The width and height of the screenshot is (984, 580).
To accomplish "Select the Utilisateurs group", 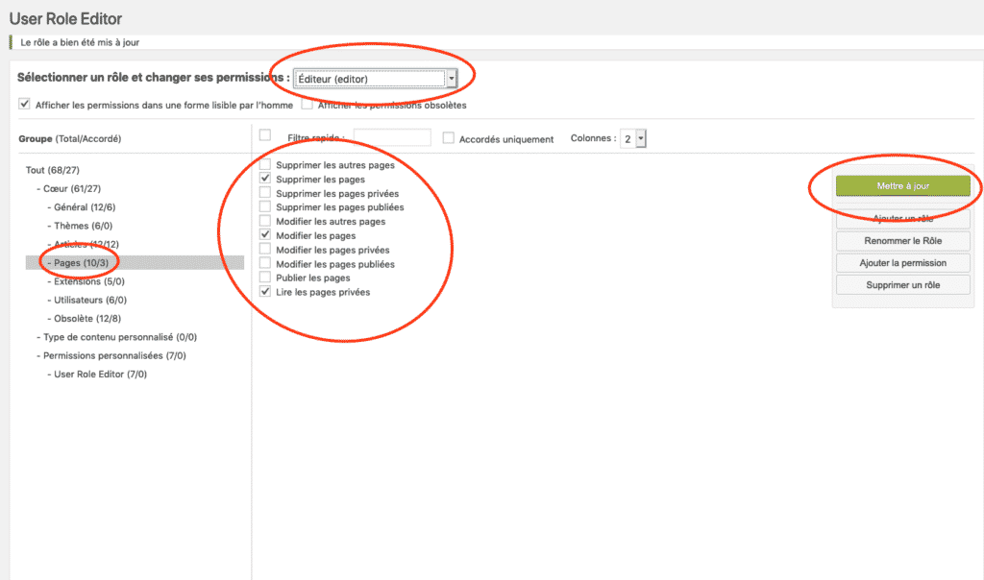I will (86, 299).
